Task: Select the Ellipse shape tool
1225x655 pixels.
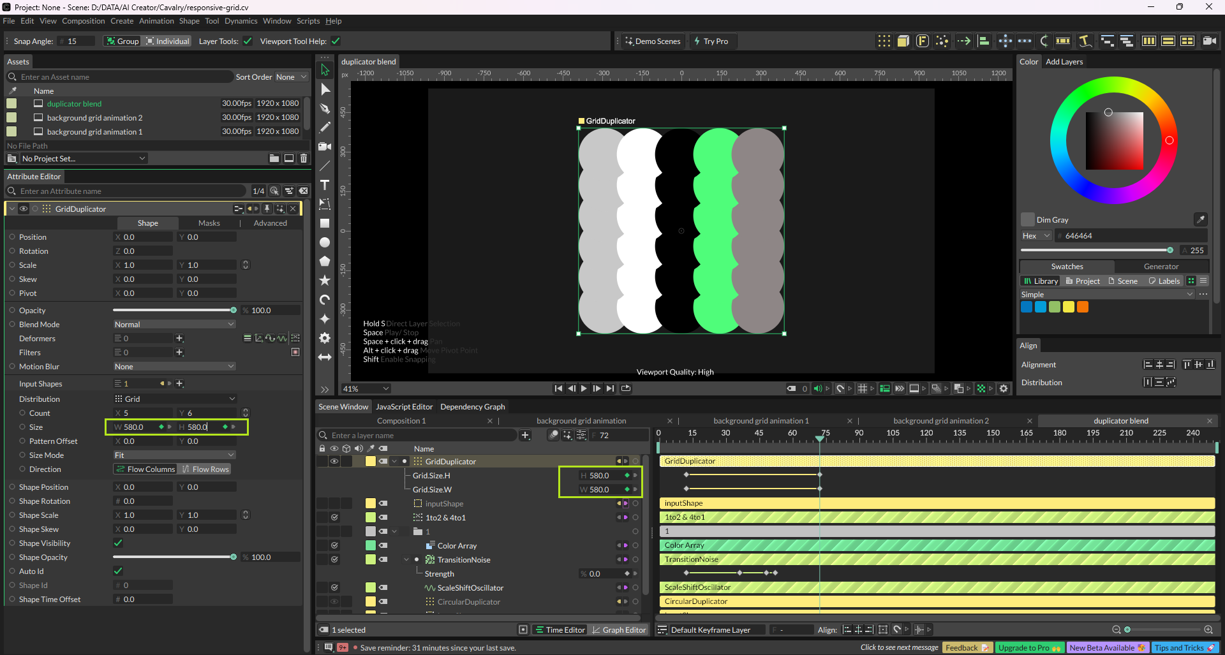Action: 325,242
